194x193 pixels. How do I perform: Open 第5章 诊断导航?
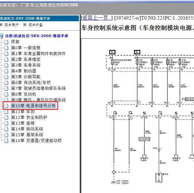tap(26, 77)
